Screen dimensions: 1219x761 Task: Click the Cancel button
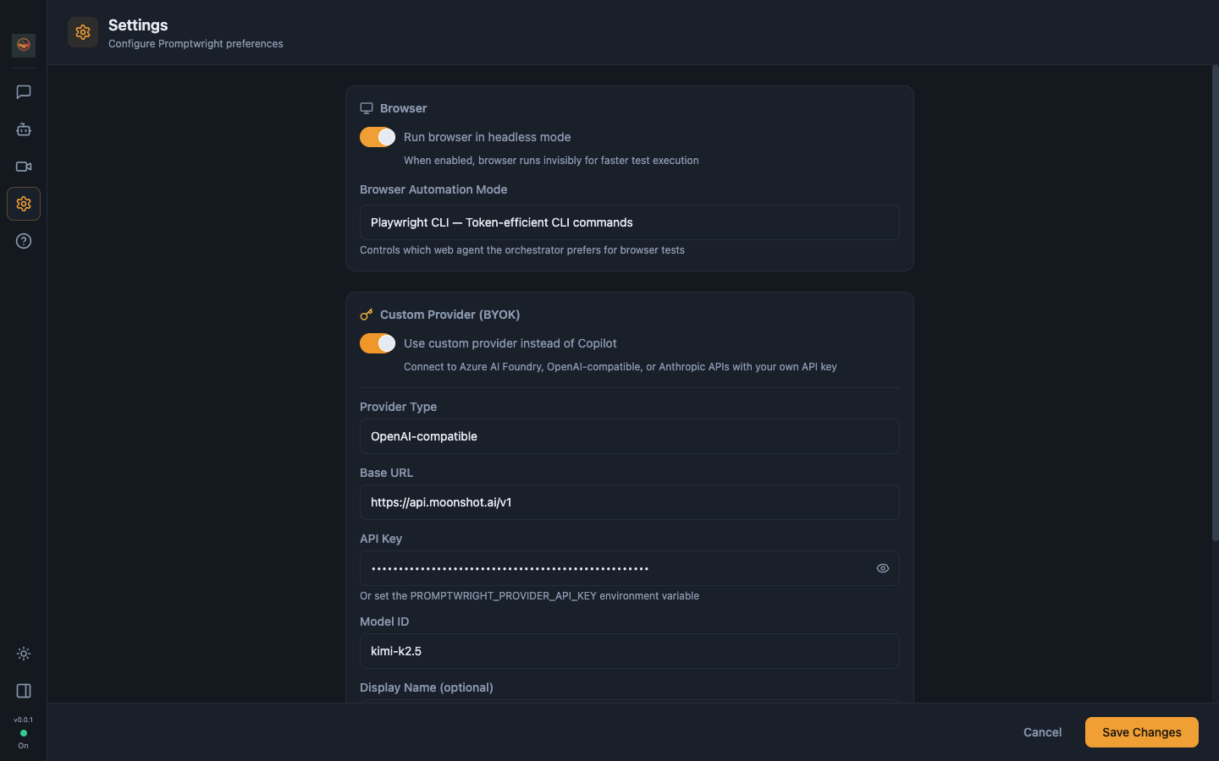[1042, 732]
